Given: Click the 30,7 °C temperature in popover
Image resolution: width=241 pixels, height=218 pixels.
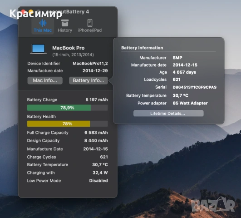Looking at the screenshot, I should coord(181,96).
